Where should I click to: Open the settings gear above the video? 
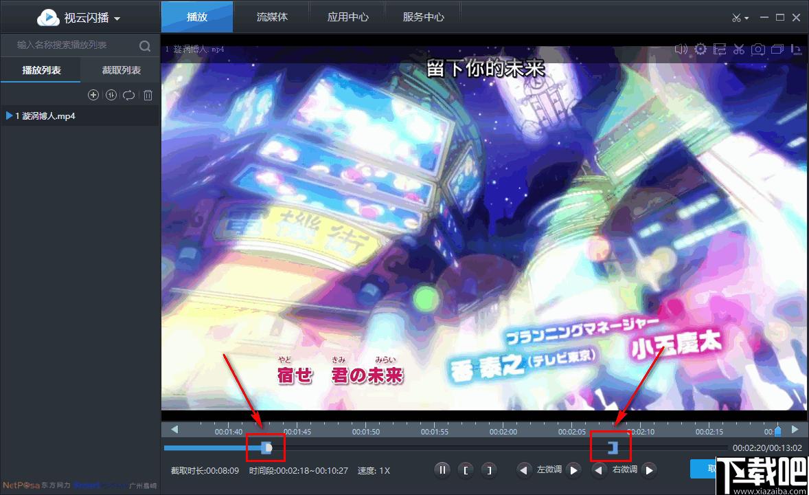coord(700,49)
